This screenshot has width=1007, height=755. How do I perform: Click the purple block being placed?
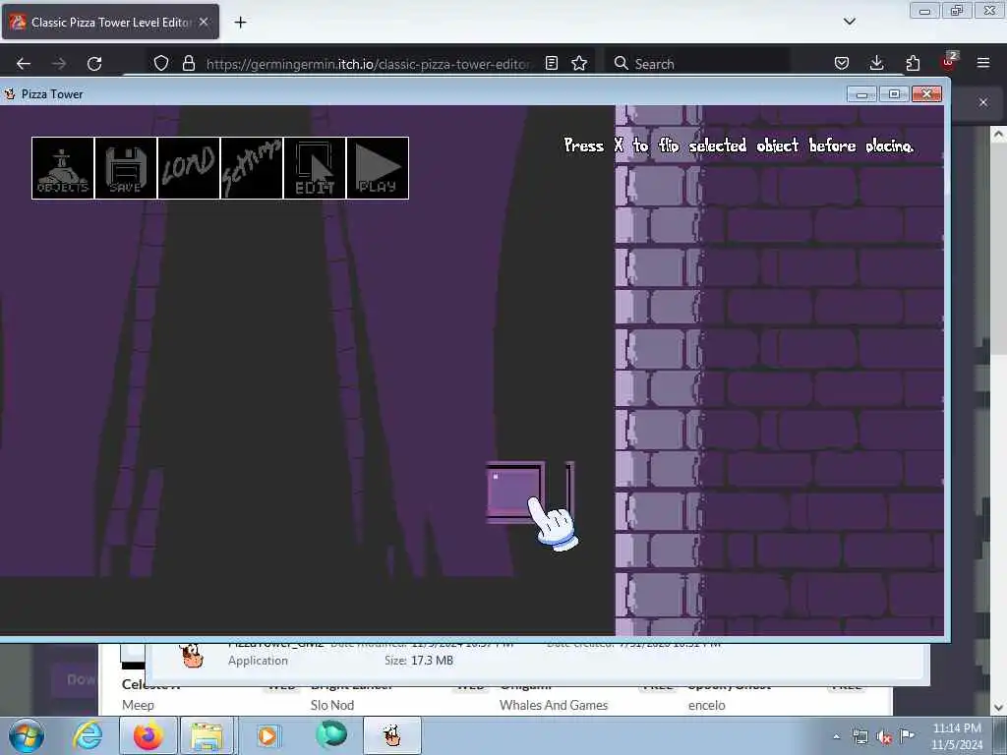[x=515, y=493]
